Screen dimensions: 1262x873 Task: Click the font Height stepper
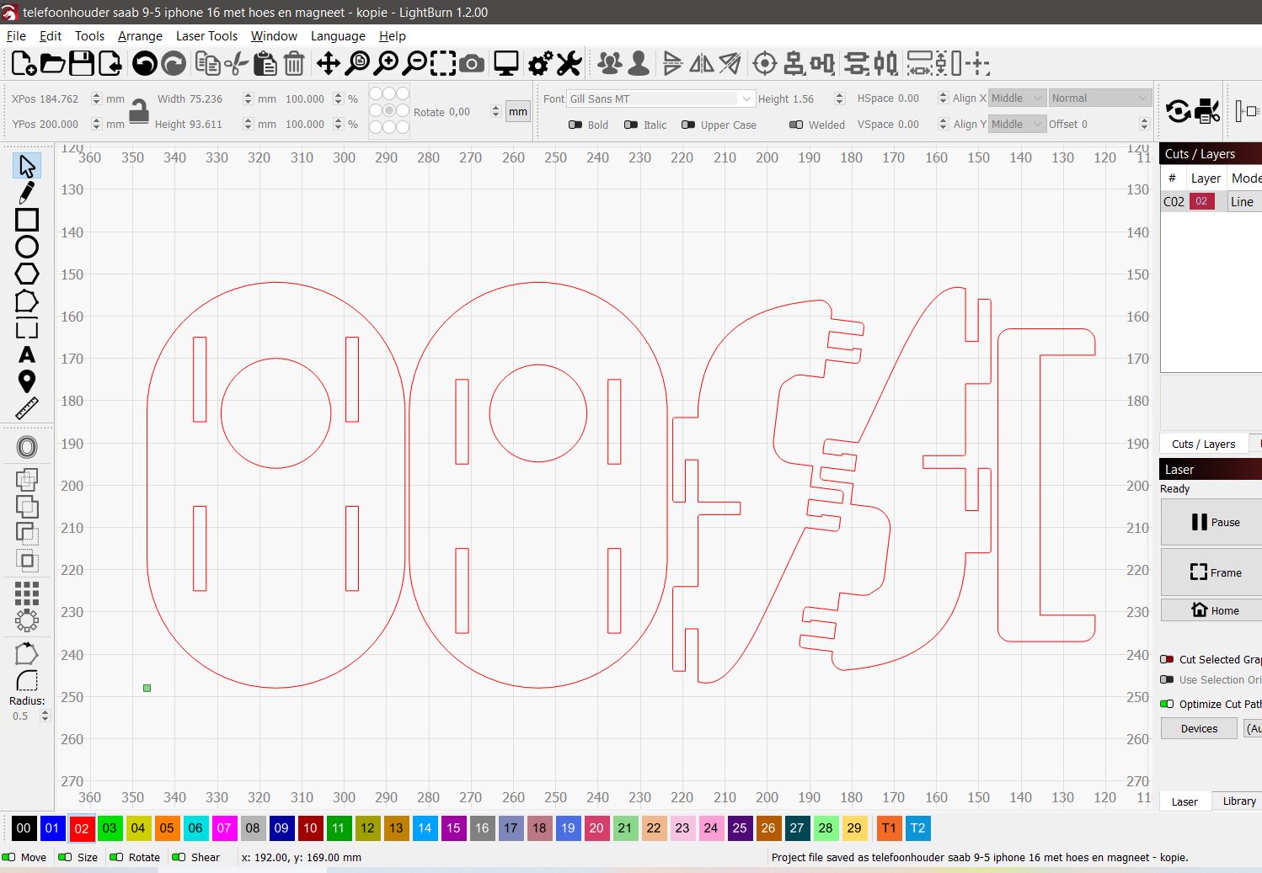(x=839, y=98)
